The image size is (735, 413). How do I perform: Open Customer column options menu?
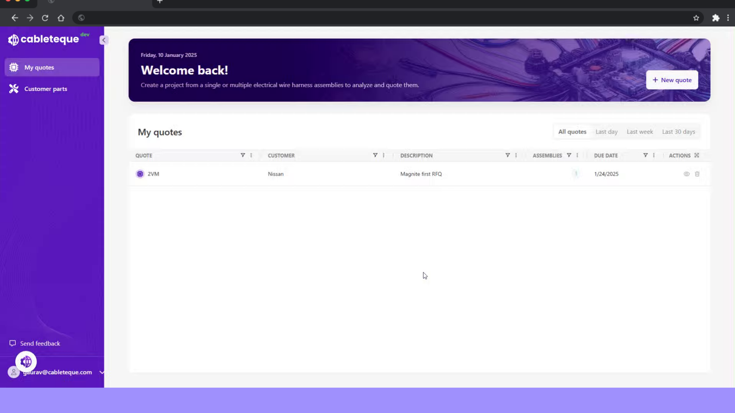(x=384, y=155)
